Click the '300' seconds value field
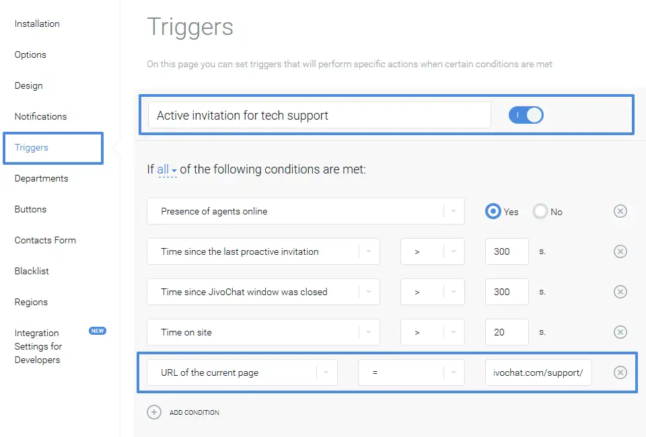This screenshot has width=646, height=437. [506, 251]
